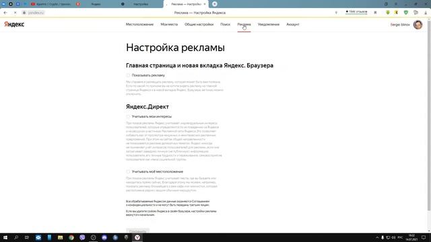The width and height of the screenshot is (431, 242).
Task: Click the lock icon in the address bar
Action: click(24, 13)
